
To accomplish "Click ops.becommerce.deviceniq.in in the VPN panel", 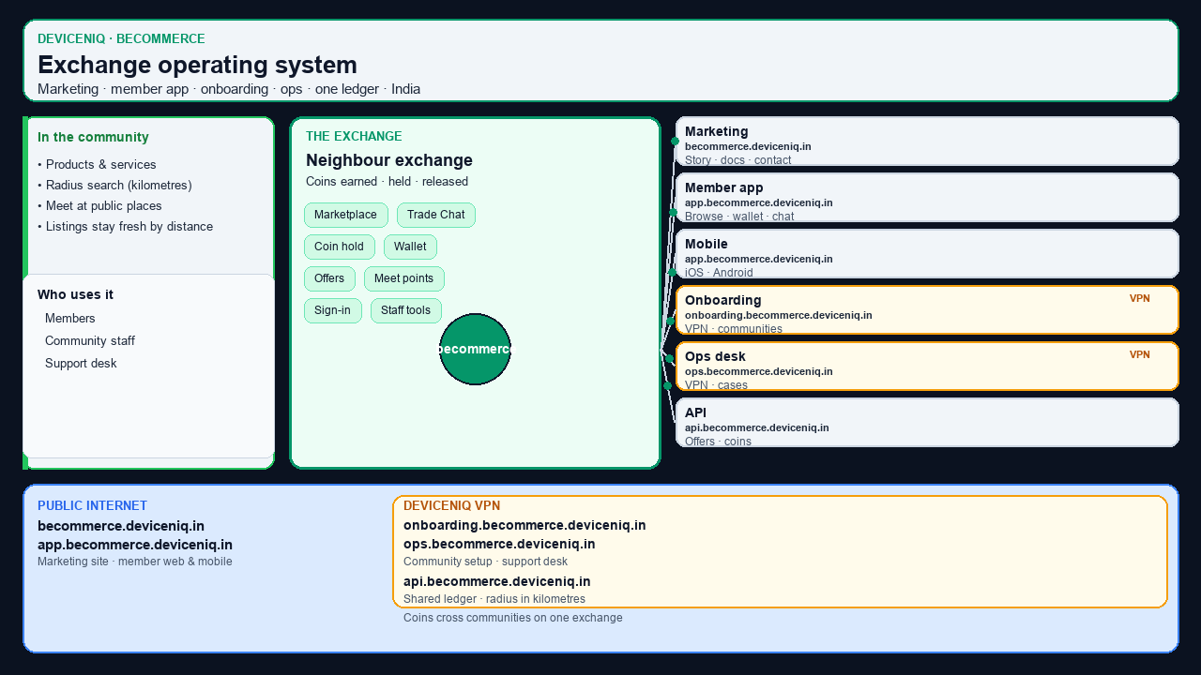I will click(499, 544).
